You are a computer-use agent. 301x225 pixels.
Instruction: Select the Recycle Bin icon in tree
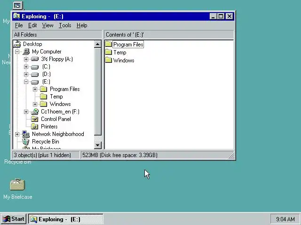(x=26, y=142)
